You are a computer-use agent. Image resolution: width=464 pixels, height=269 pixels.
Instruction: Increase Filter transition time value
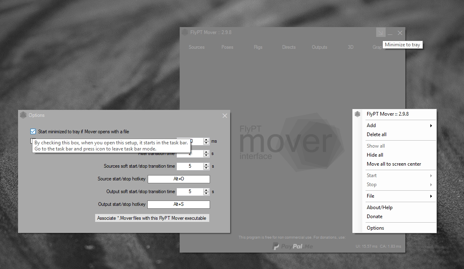(206, 152)
